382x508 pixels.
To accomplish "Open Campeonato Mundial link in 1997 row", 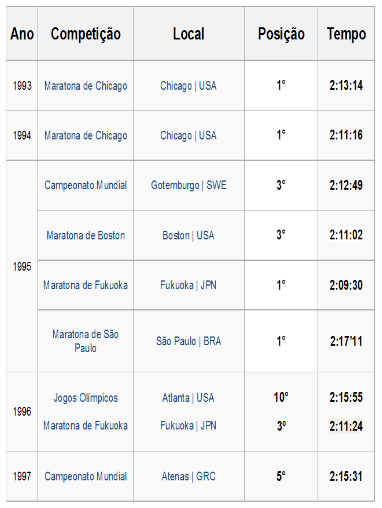I will tap(86, 476).
